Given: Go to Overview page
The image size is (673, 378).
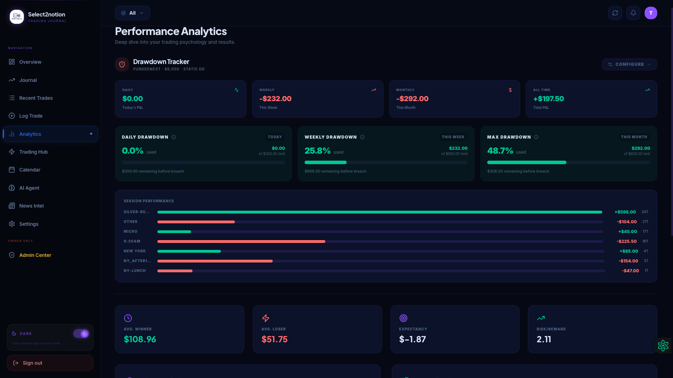Looking at the screenshot, I should tap(50, 62).
